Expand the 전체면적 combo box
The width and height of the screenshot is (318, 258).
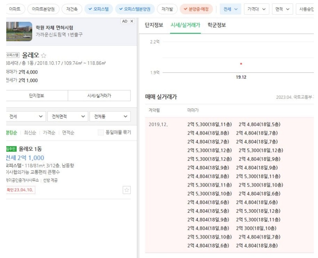pos(68,116)
